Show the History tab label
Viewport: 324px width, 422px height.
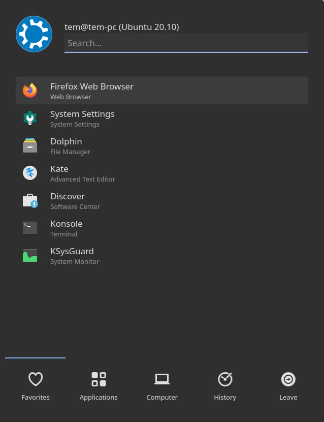point(225,398)
